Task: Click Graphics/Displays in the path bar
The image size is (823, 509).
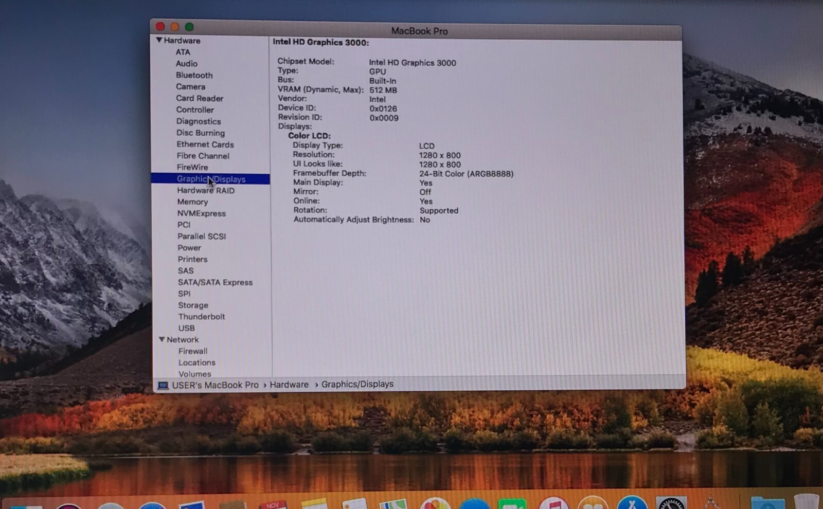Action: 357,384
